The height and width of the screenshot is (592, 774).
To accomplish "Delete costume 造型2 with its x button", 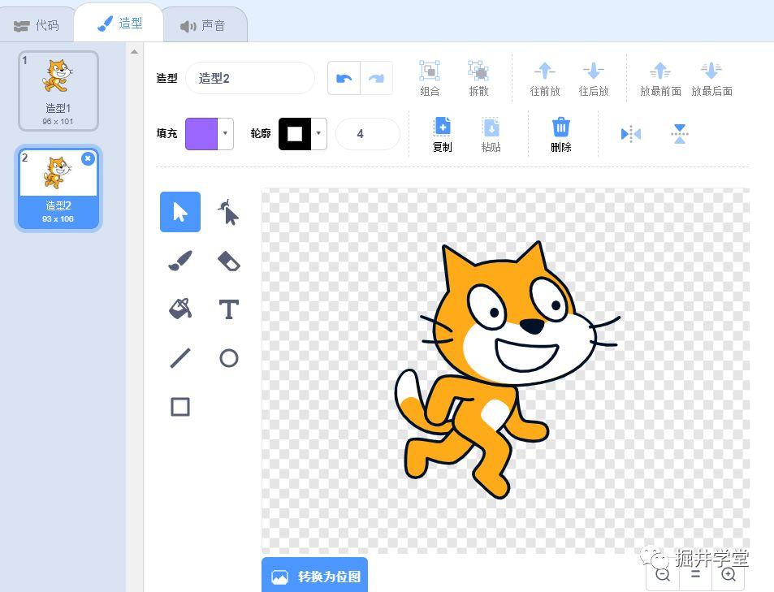I will point(88,158).
